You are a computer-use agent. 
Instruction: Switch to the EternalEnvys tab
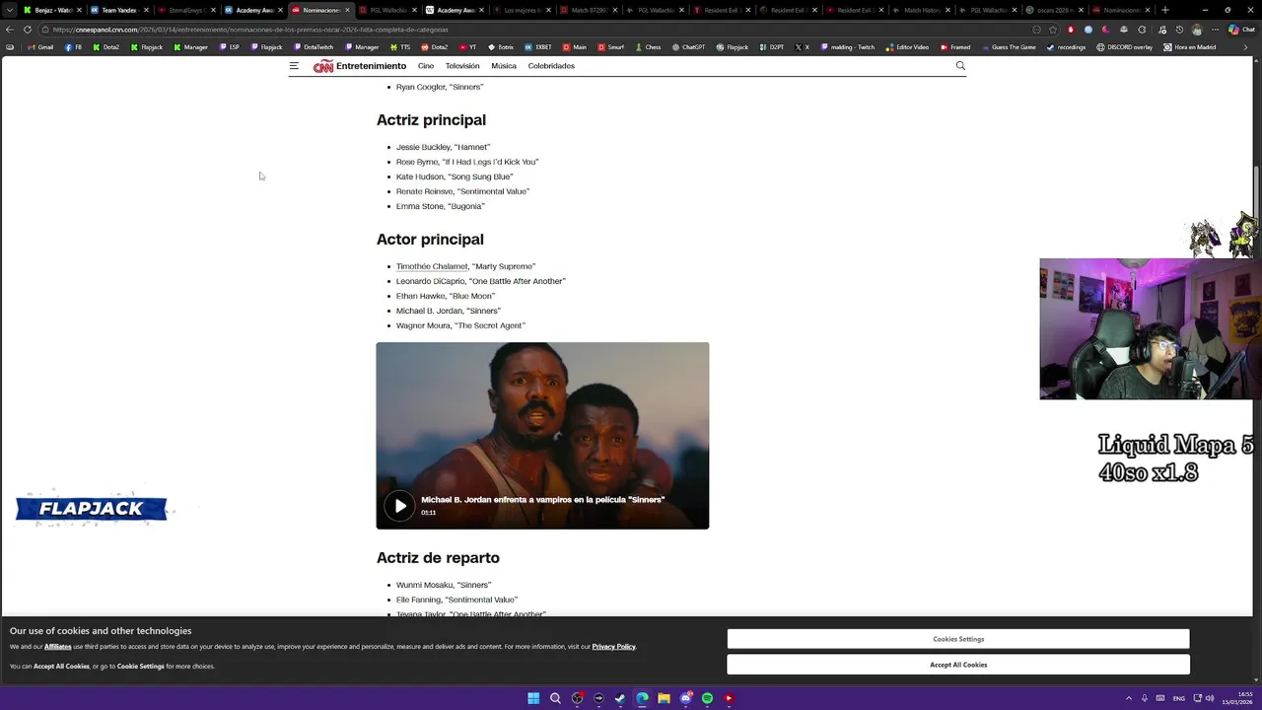[x=184, y=10]
